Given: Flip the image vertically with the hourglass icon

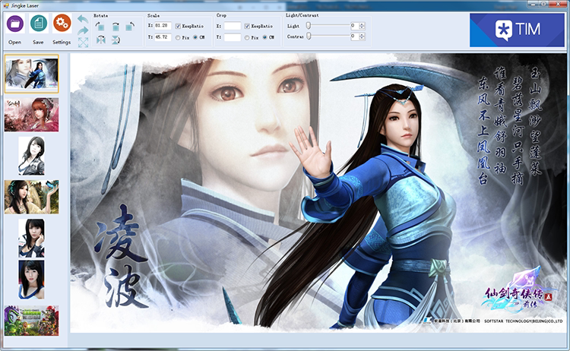Looking at the screenshot, I should [116, 40].
